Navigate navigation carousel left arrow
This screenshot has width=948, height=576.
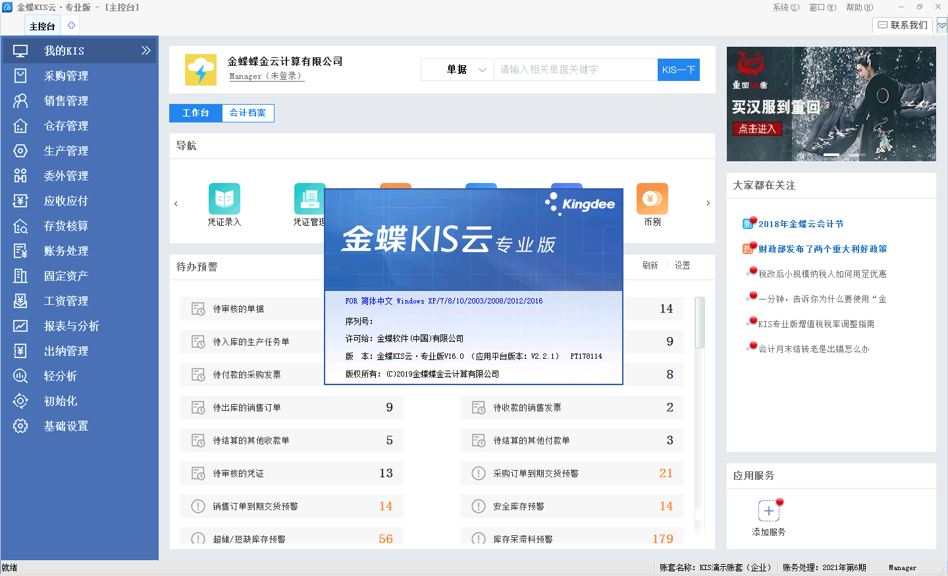pos(176,203)
